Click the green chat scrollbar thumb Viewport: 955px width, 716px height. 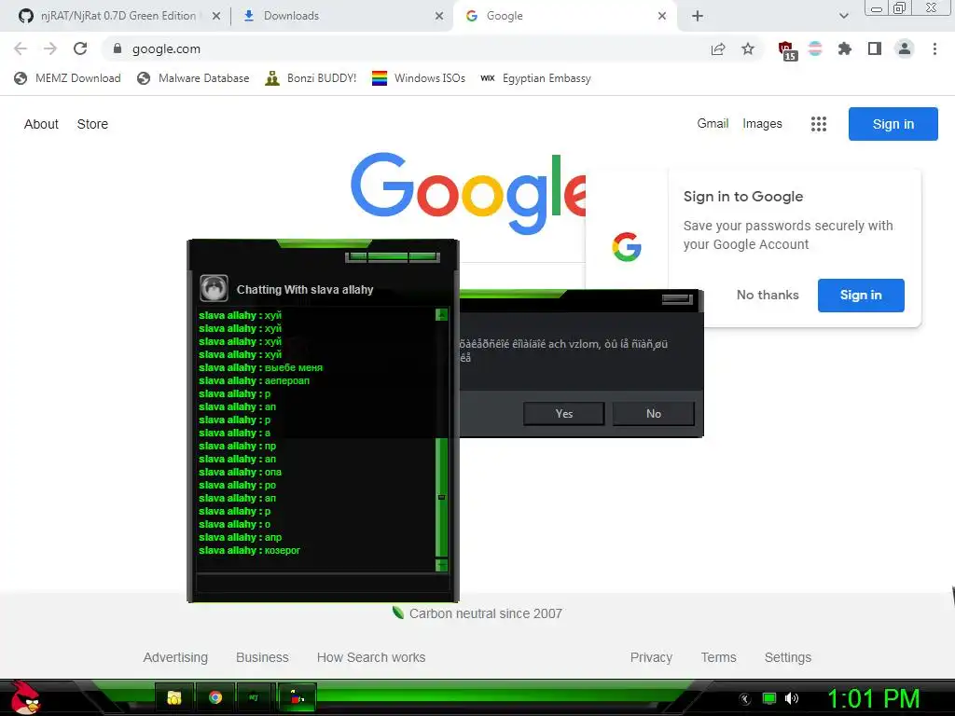coord(441,498)
